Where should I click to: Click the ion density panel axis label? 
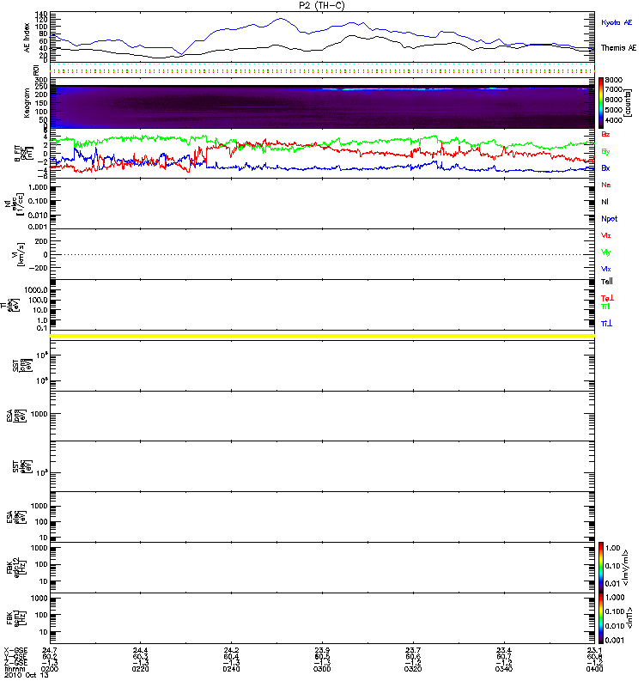coord(14,204)
